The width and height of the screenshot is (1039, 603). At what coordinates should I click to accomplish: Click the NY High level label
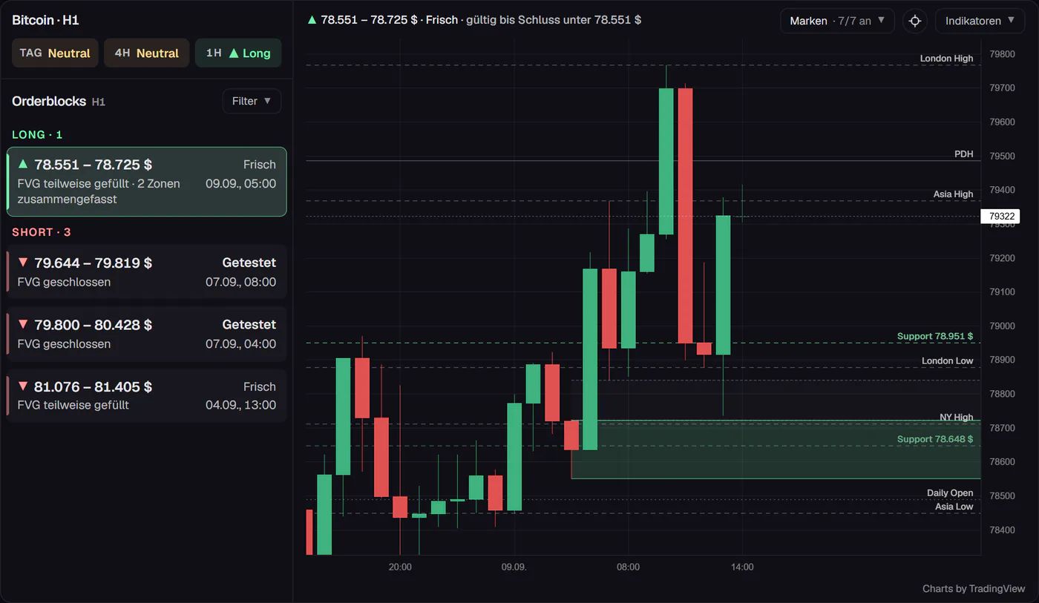[957, 418]
